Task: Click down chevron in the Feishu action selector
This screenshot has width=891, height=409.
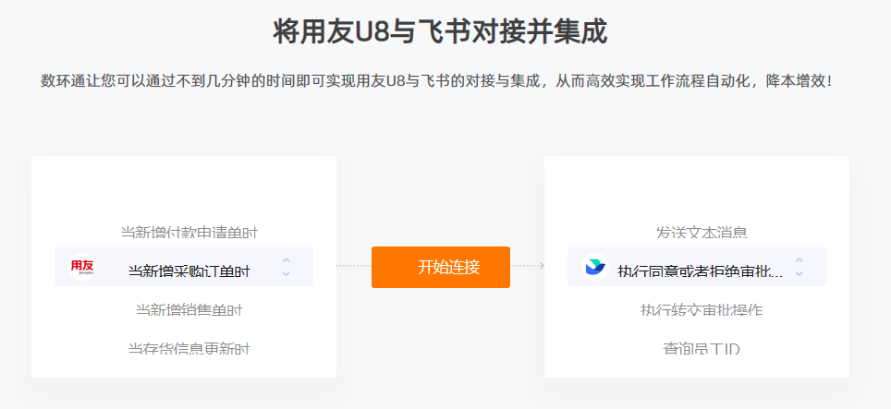Action: pos(799,273)
